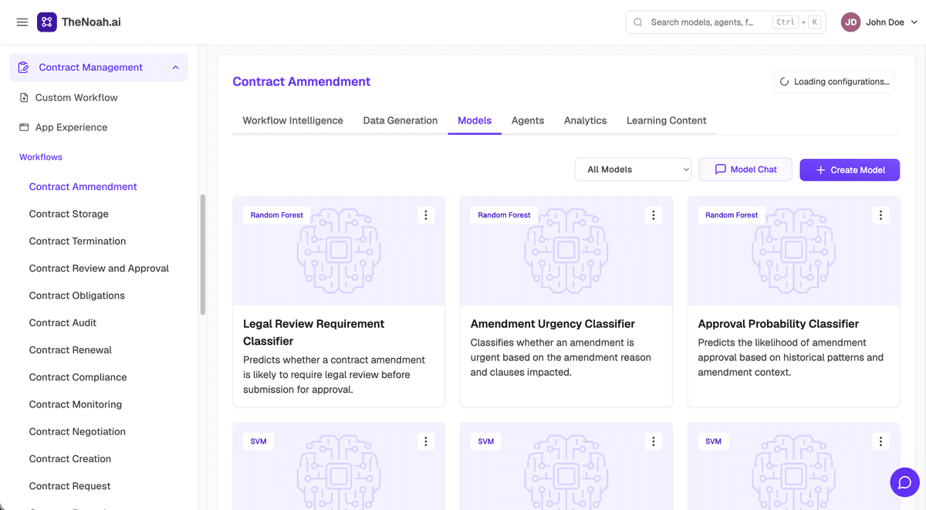Collapse the Contract Management section chevron
The height and width of the screenshot is (510, 926).
(175, 67)
